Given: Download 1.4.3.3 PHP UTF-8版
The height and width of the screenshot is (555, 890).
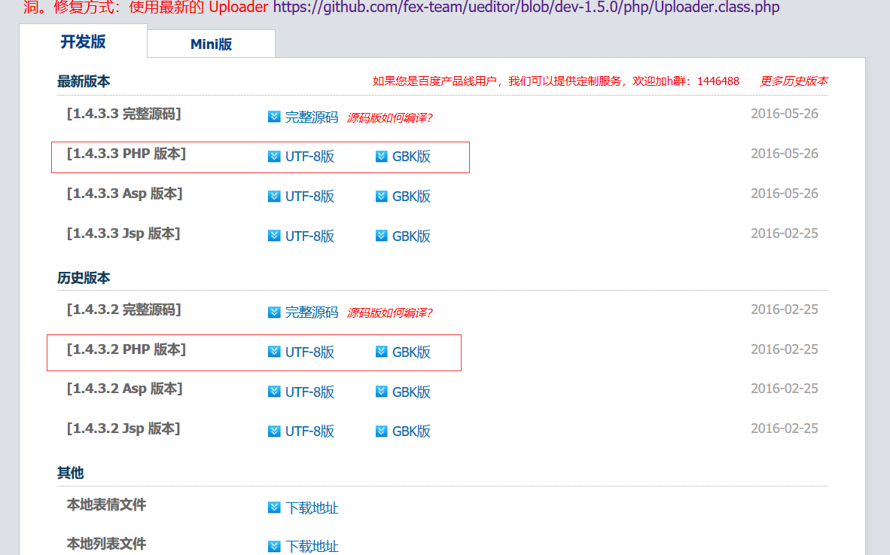Looking at the screenshot, I should point(309,156).
